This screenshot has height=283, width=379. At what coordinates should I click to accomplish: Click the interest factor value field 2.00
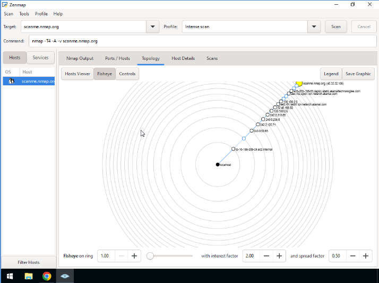pyautogui.click(x=252, y=256)
